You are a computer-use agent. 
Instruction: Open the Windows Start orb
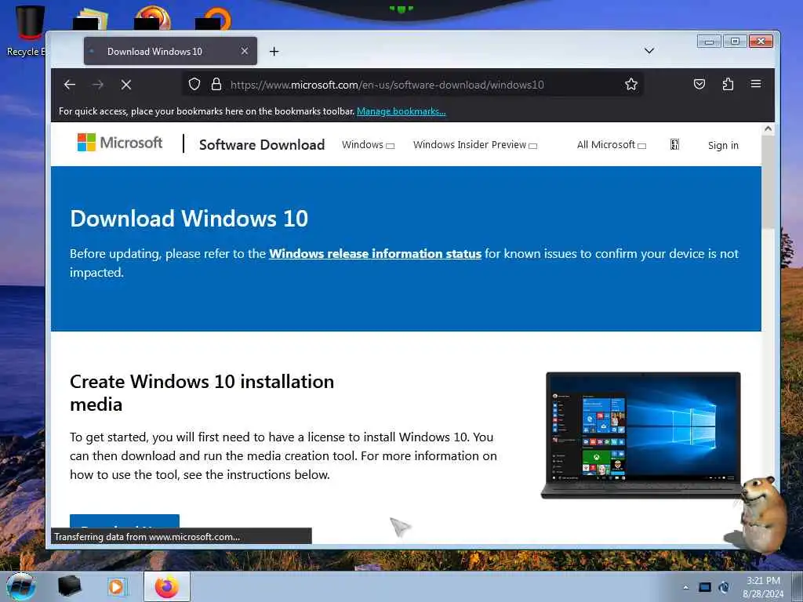[21, 586]
